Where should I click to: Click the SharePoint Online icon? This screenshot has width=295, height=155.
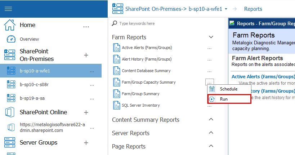point(9,112)
